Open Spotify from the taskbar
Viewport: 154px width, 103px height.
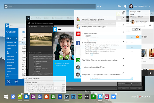click(20, 97)
